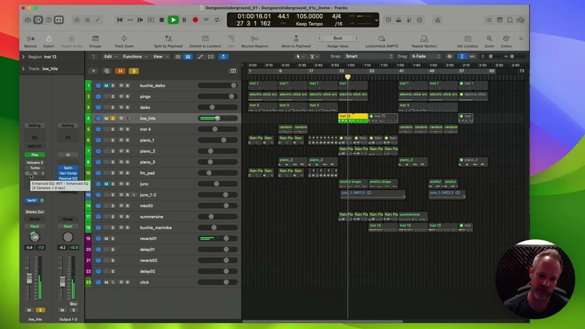585x329 pixels.
Task: Open the Functions menu dropdown
Action: [134, 57]
